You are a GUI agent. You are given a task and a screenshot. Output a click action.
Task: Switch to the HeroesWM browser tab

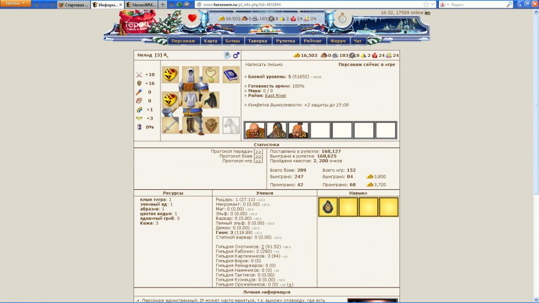coord(141,5)
